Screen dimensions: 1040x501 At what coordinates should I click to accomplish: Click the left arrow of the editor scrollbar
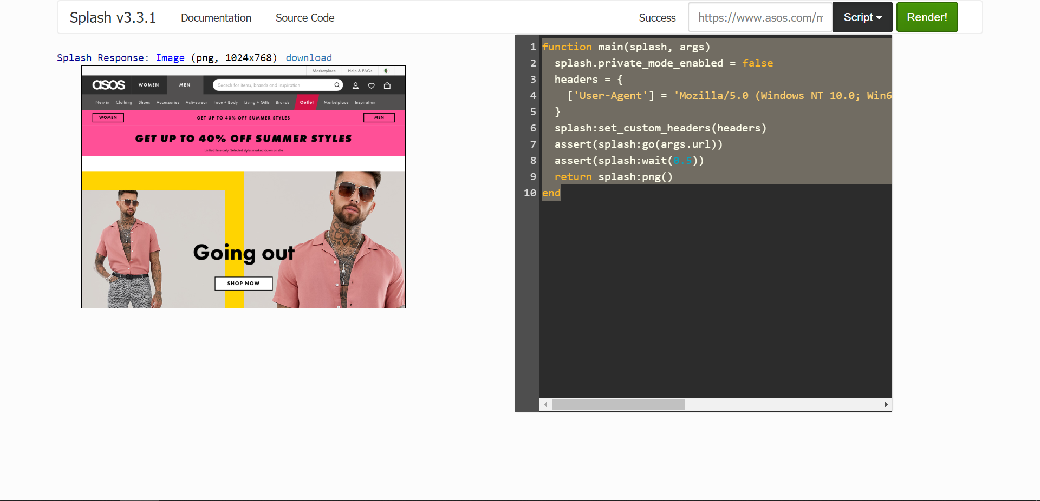[545, 404]
